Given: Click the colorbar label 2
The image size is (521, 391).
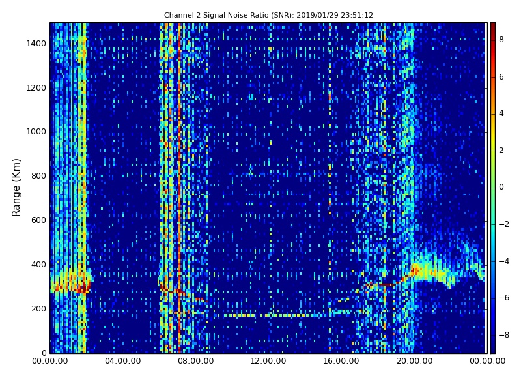Looking at the screenshot, I should click(x=501, y=151).
